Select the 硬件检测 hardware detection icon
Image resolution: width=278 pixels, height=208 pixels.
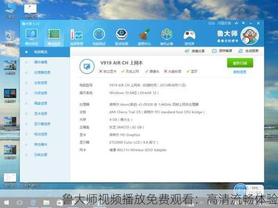tap(54, 37)
